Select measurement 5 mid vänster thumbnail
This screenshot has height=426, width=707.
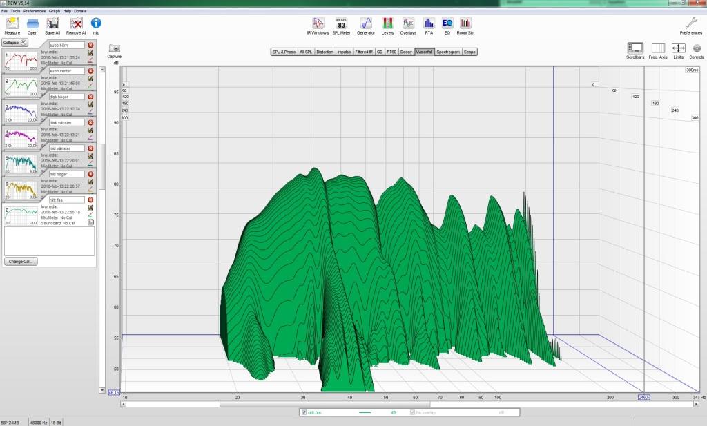click(21, 164)
